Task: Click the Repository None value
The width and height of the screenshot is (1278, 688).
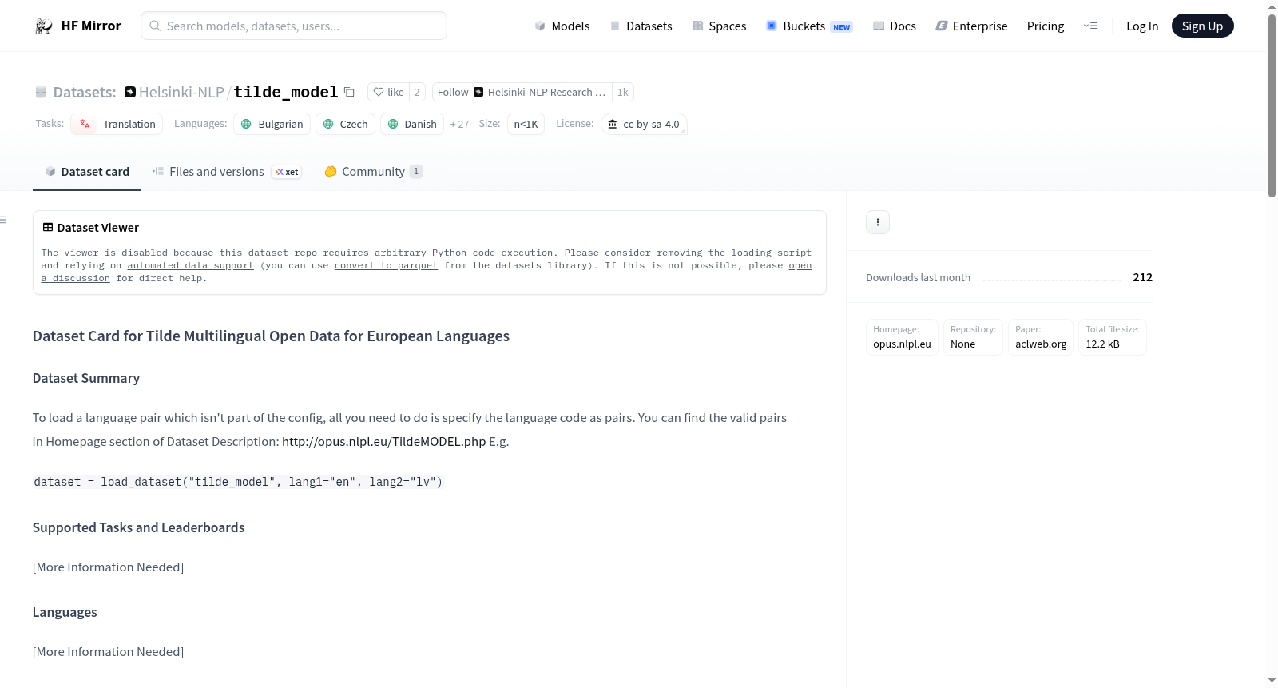Action: (962, 344)
